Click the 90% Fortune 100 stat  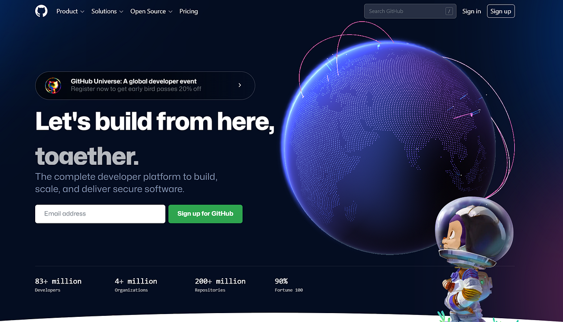(289, 285)
